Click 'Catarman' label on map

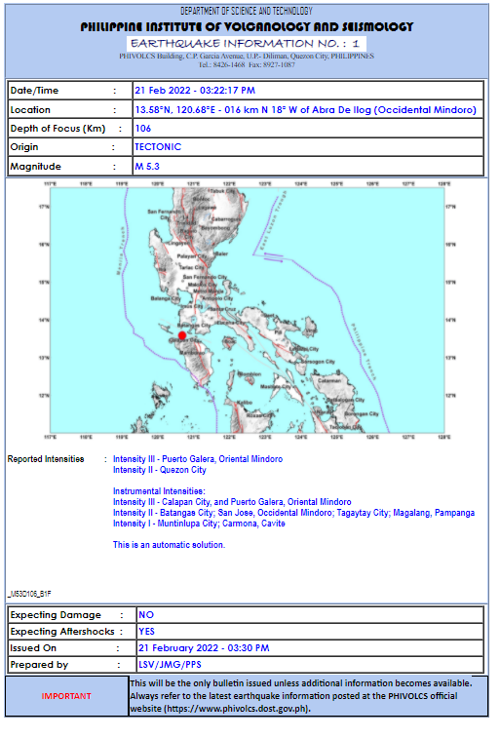point(329,380)
